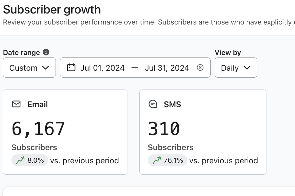Viewport: 295px width, 196px height.
Task: Click the SMS chat bubble icon
Action: click(153, 104)
